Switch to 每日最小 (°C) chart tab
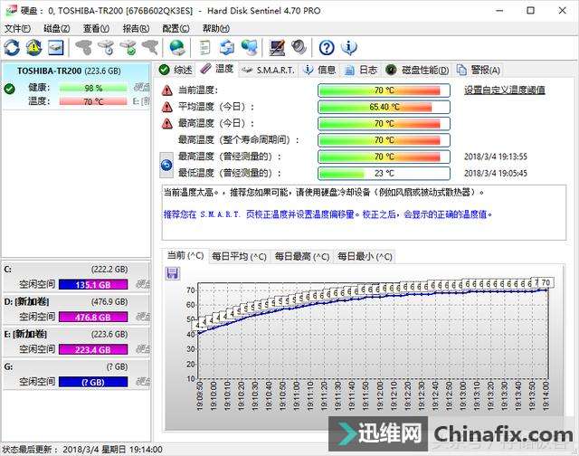Viewport: 579px width, 456px height. pyautogui.click(x=365, y=256)
